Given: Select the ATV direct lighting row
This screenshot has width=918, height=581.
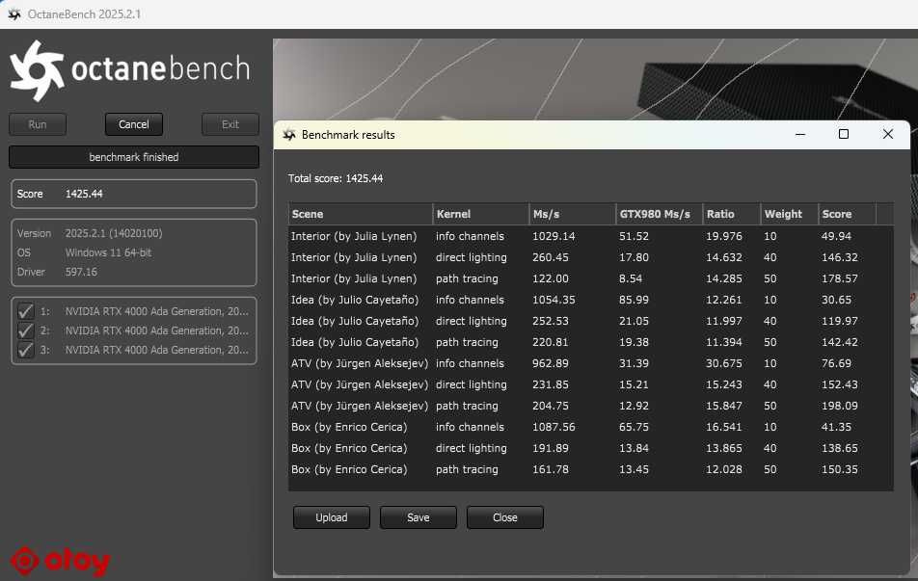Looking at the screenshot, I should [591, 384].
